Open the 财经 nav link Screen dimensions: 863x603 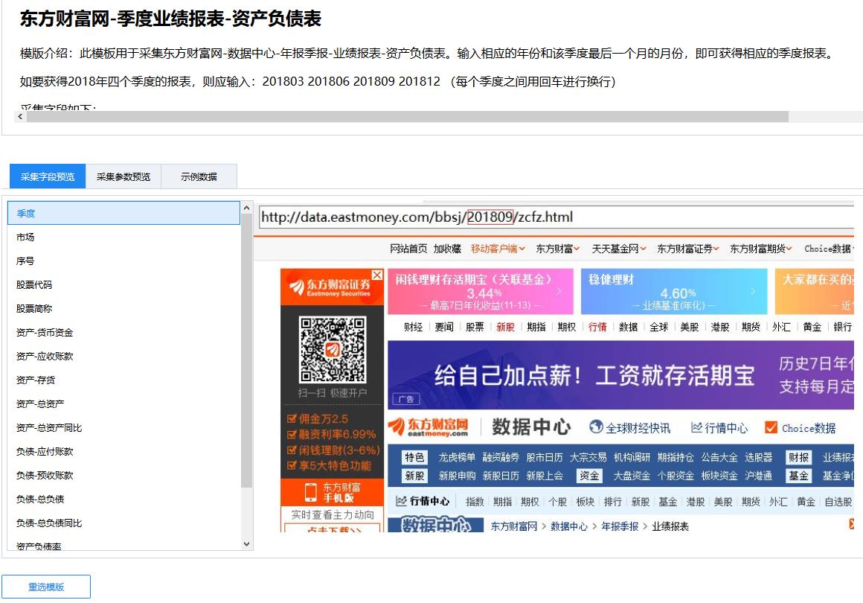pyautogui.click(x=413, y=327)
